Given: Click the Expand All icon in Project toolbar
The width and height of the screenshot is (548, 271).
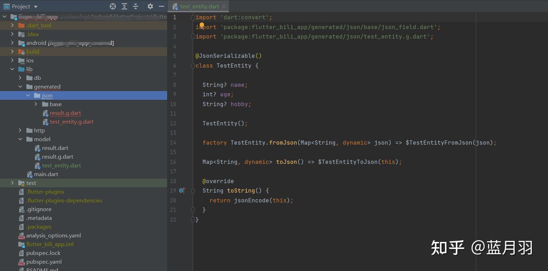Looking at the screenshot, I should (x=124, y=6).
